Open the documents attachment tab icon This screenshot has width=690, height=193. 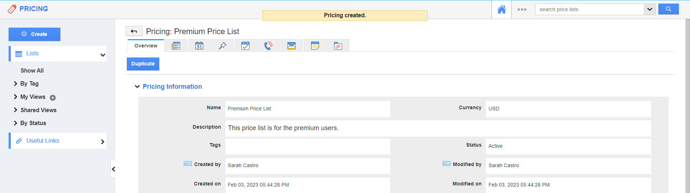(x=338, y=46)
